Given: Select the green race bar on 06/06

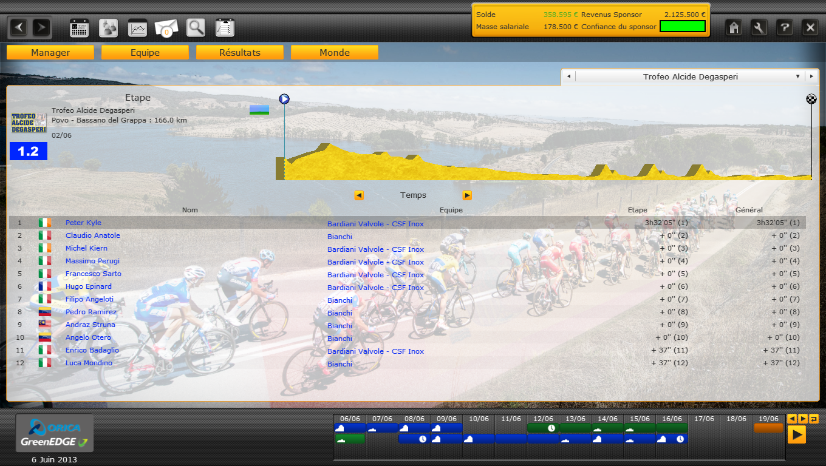Looking at the screenshot, I should [x=350, y=439].
